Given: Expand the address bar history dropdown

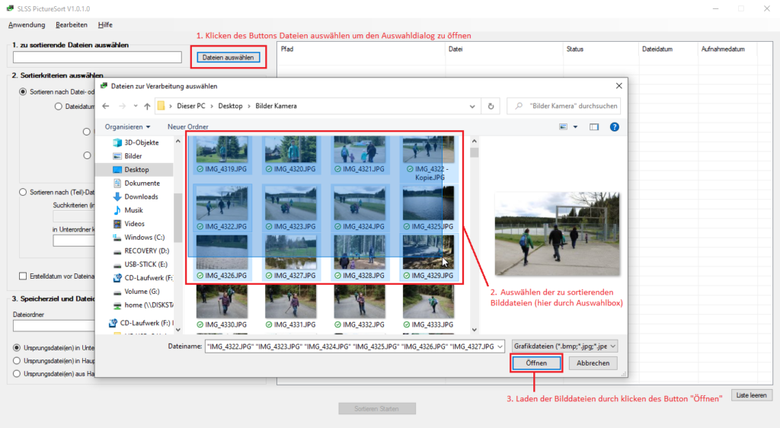Looking at the screenshot, I should point(472,106).
